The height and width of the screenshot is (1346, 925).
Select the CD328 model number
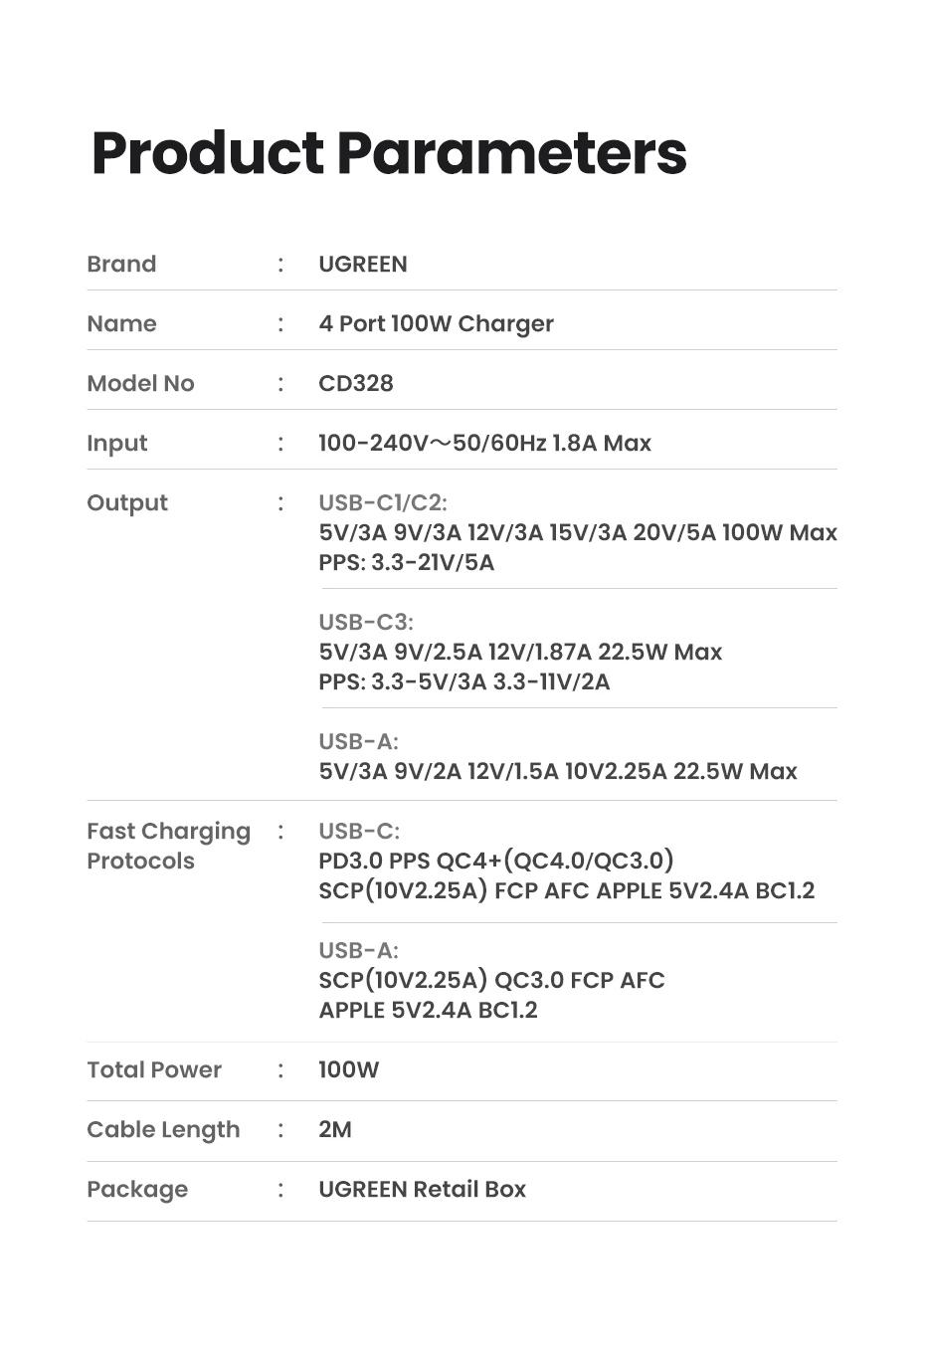[x=356, y=383]
